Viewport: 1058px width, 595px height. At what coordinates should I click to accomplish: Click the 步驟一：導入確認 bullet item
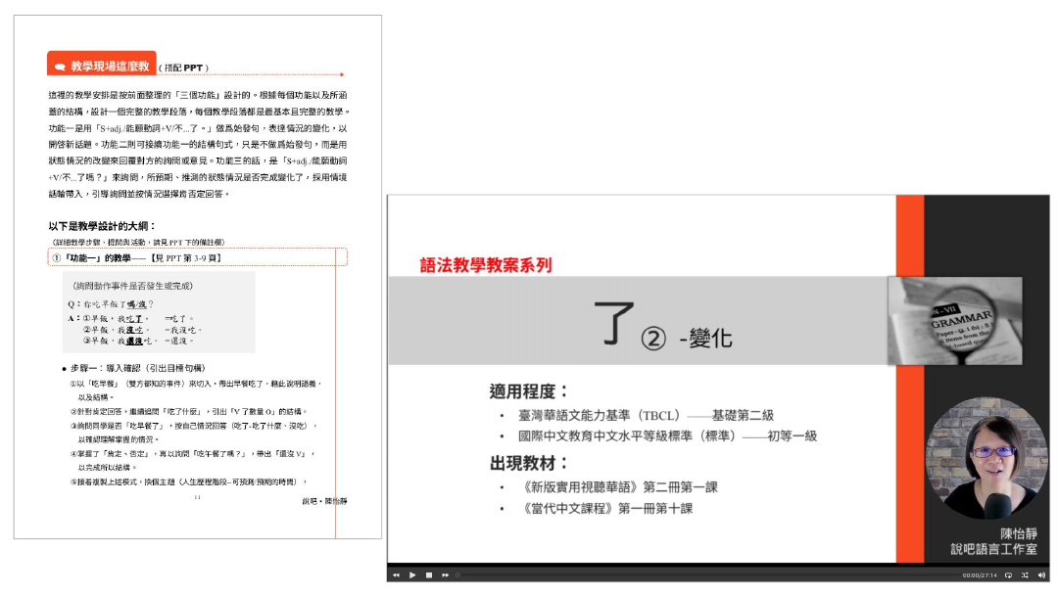pyautogui.click(x=138, y=367)
